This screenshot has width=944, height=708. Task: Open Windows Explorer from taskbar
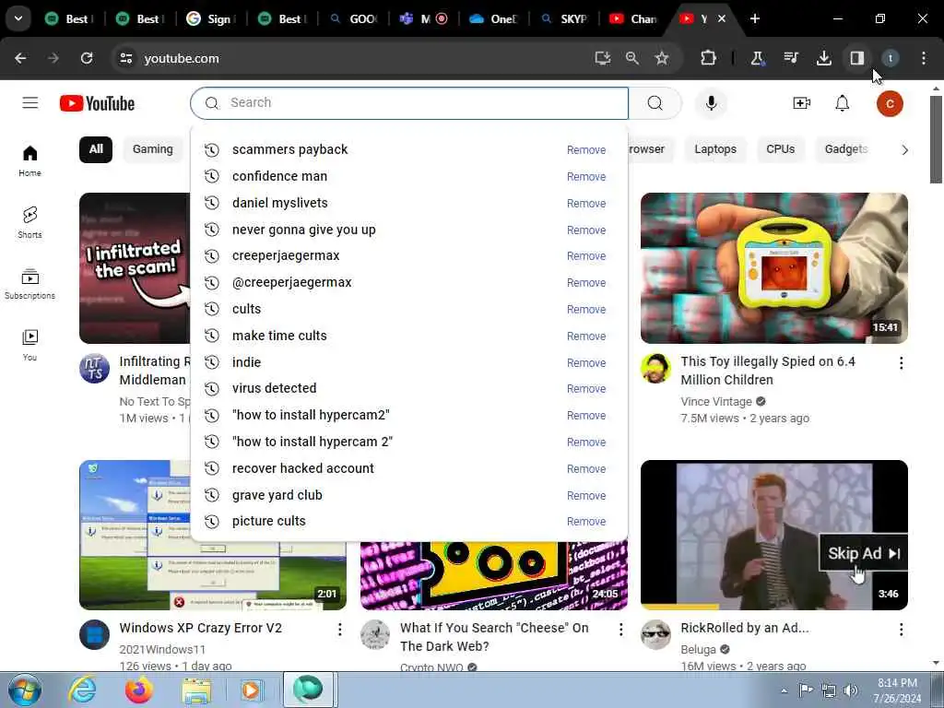coord(196,690)
